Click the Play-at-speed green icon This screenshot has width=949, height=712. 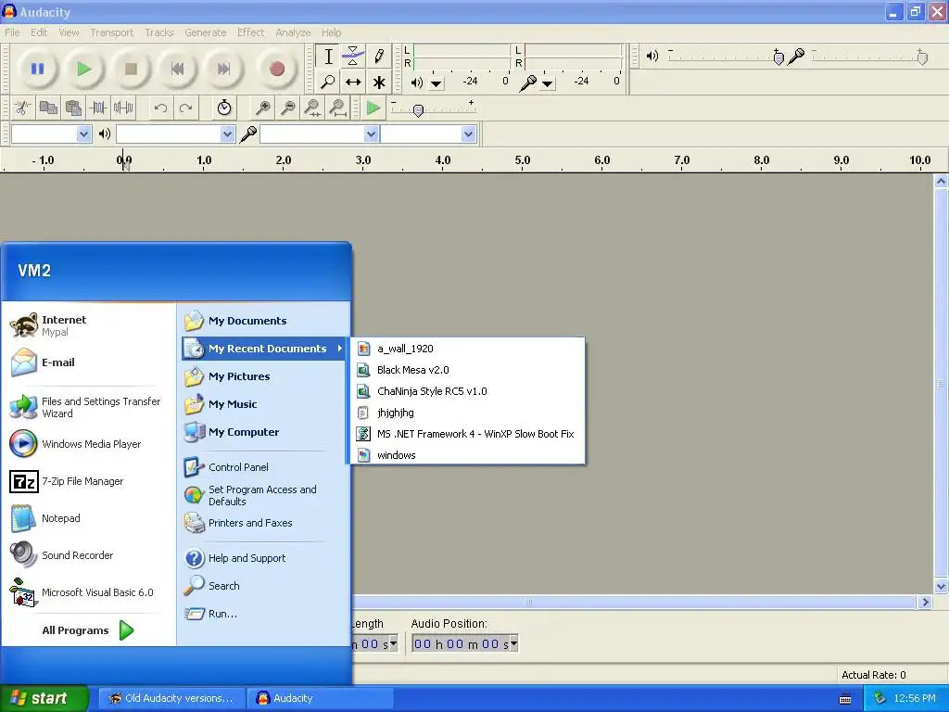(x=373, y=108)
